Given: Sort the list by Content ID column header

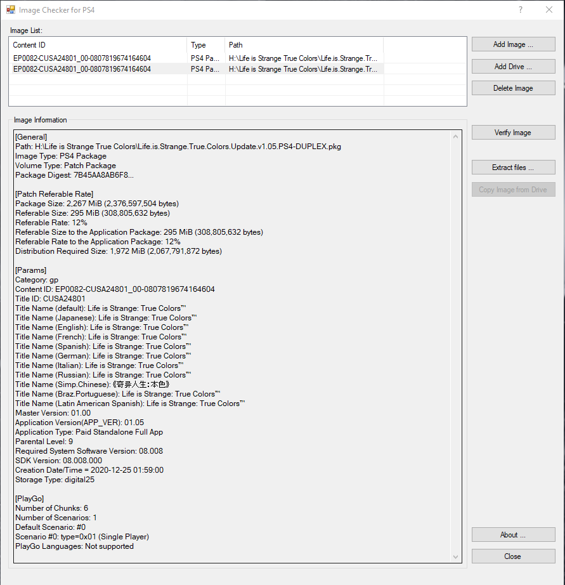Looking at the screenshot, I should tap(98, 45).
